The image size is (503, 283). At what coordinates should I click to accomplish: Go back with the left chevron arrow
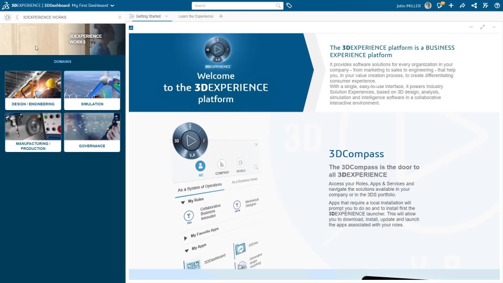[x=17, y=17]
